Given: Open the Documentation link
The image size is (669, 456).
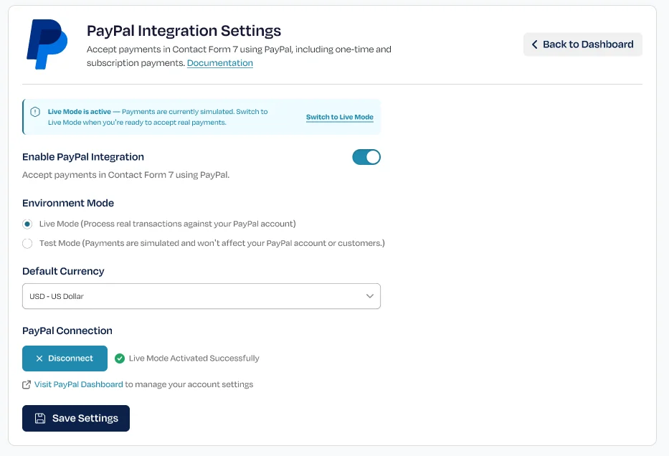Looking at the screenshot, I should (x=219, y=63).
